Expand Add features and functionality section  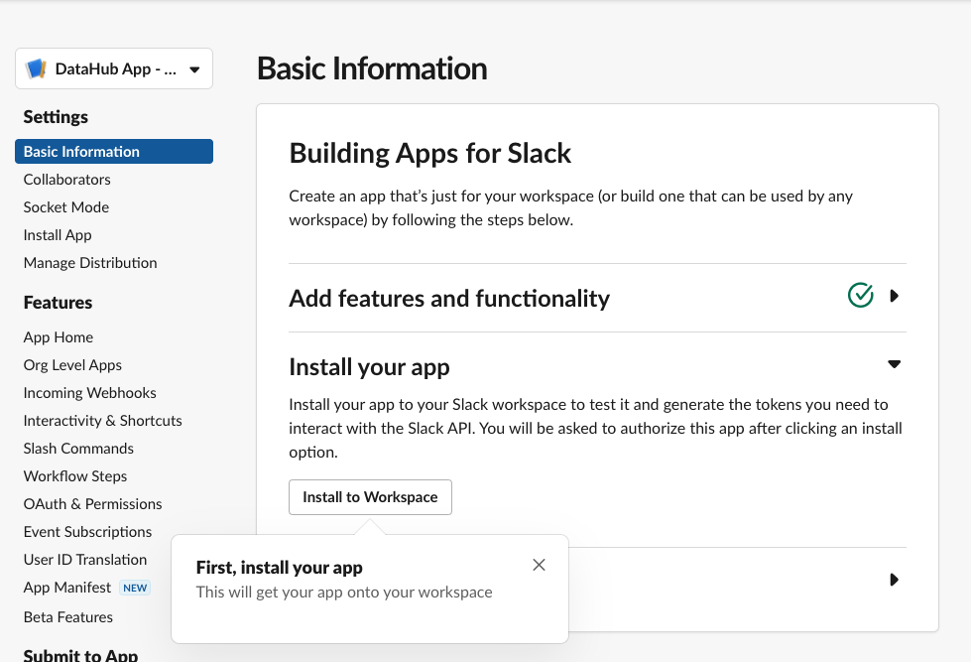click(x=894, y=296)
